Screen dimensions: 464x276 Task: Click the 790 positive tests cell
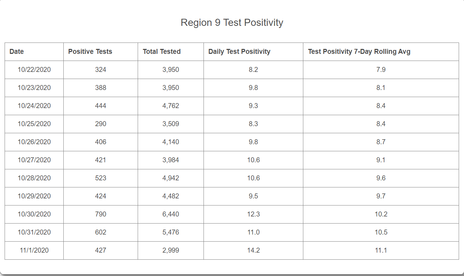point(101,214)
